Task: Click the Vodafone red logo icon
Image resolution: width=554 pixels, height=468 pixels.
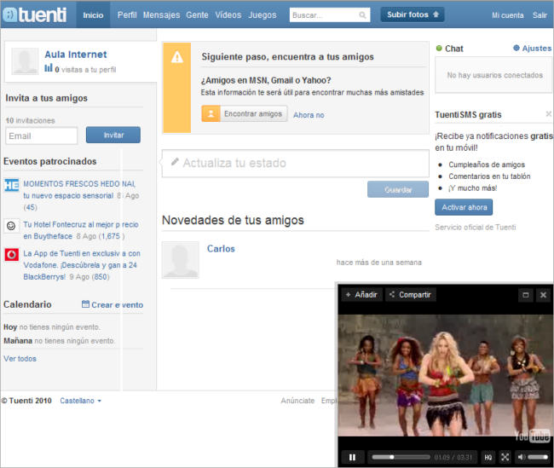Action: pyautogui.click(x=11, y=255)
